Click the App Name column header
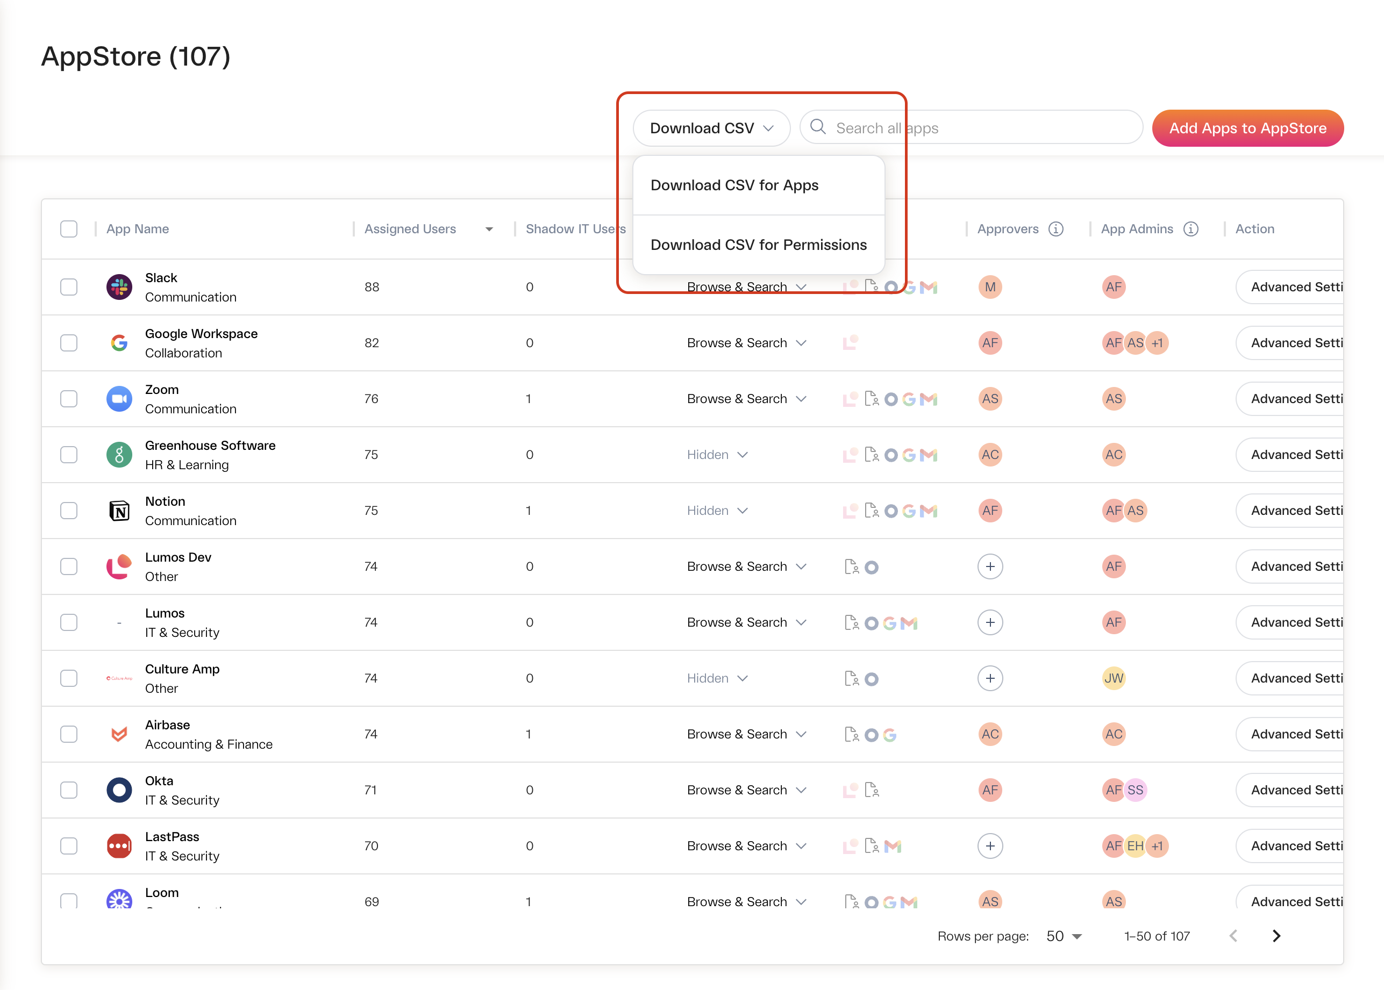Image resolution: width=1384 pixels, height=990 pixels. pos(138,229)
